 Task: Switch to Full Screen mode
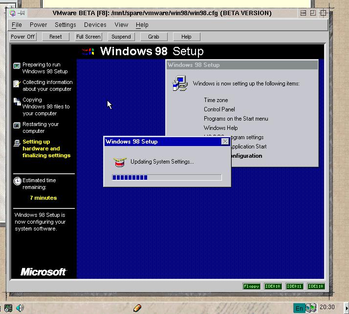(88, 37)
